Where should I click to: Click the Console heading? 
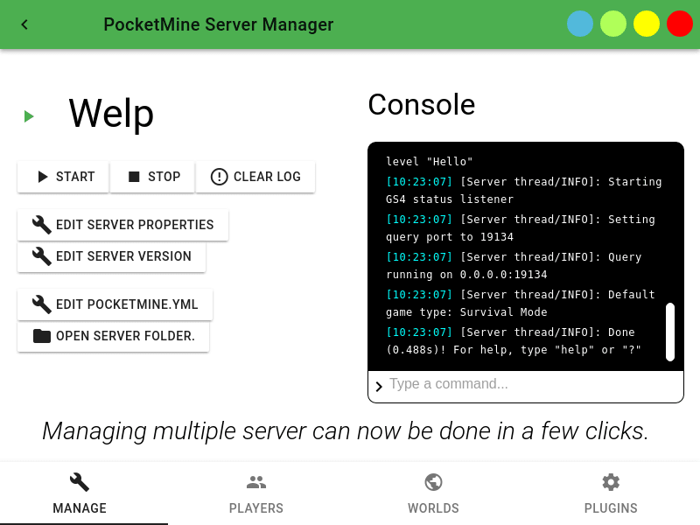pos(422,105)
